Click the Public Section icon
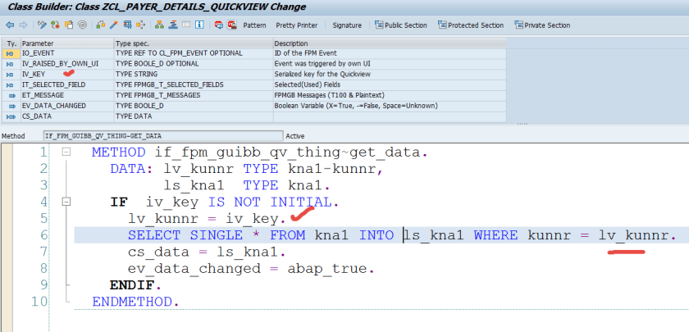689x332 pixels. pos(379,25)
